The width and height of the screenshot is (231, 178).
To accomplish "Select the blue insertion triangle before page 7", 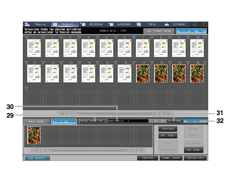I will pos(134,38).
